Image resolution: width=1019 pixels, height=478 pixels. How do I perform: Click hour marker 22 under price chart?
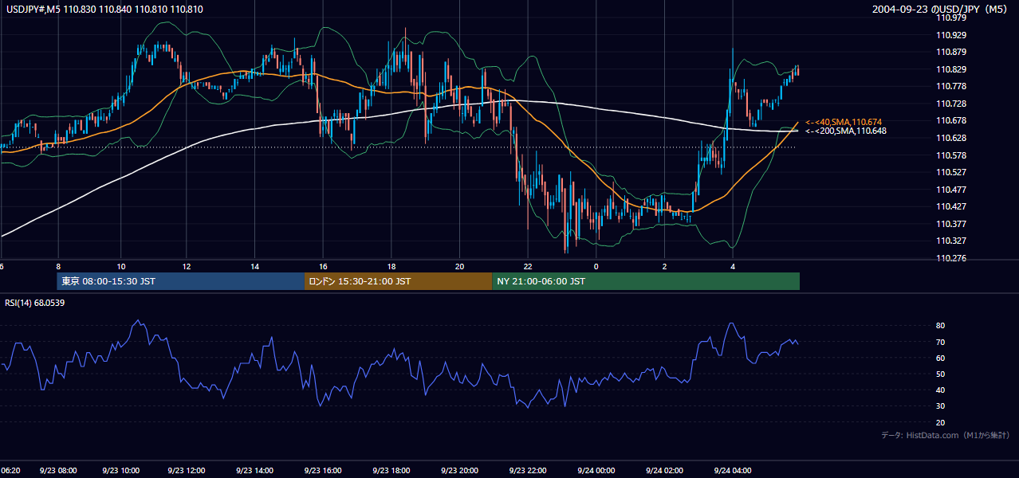coord(528,266)
